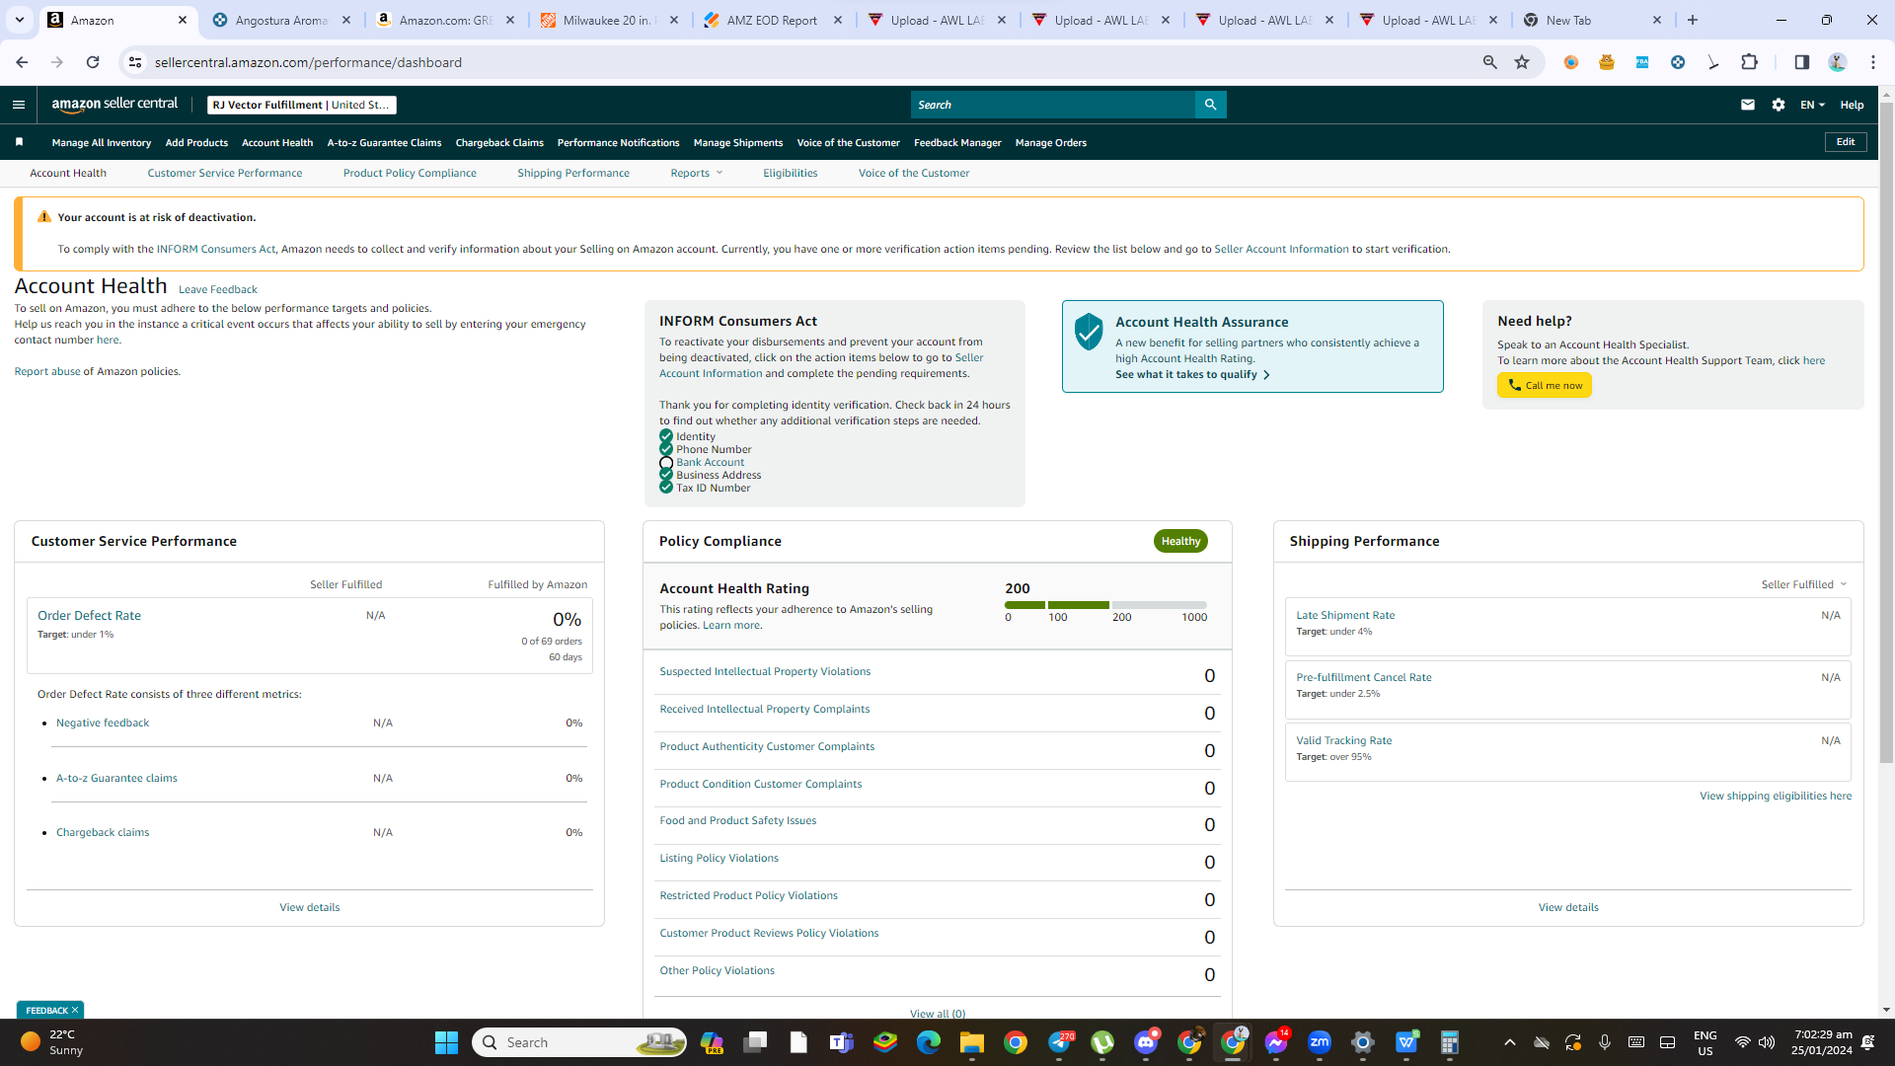1895x1066 pixels.
Task: Open the browser side panel icon
Action: click(1801, 62)
